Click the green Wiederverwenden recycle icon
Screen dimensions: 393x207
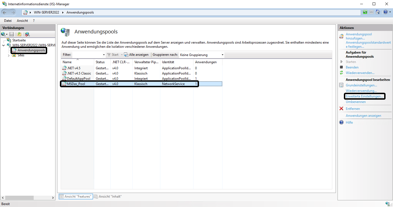pyautogui.click(x=341, y=73)
